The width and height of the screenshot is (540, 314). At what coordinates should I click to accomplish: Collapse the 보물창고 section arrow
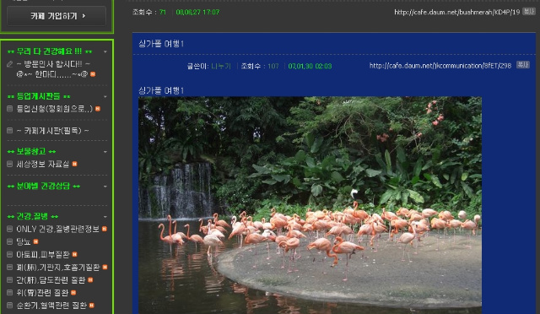(105, 152)
